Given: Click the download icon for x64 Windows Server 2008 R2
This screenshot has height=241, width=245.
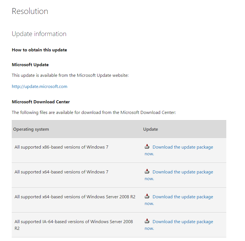Looking at the screenshot, I should coord(147,196).
